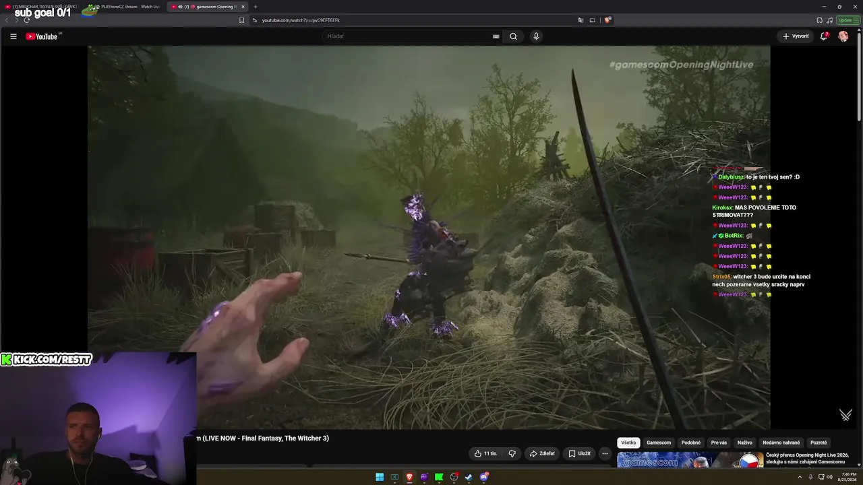Open the on-screen keyboard in search box
Viewport: 863px width, 485px height.
click(x=496, y=36)
